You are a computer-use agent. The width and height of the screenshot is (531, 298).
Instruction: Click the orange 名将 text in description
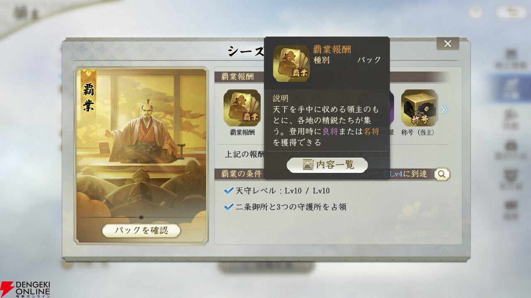pos(371,131)
